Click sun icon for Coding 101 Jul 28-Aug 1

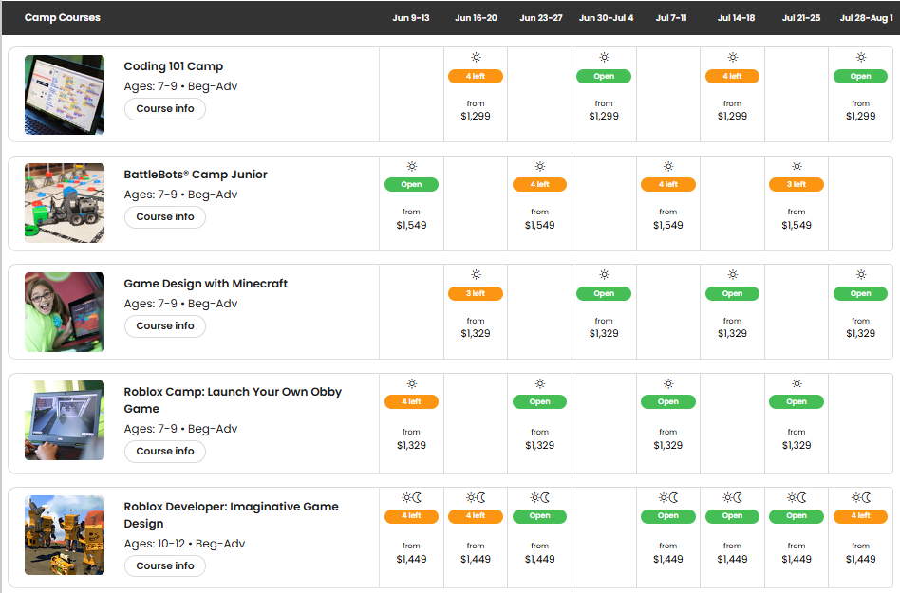coord(860,58)
